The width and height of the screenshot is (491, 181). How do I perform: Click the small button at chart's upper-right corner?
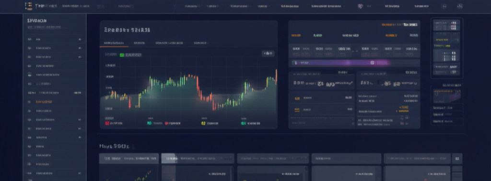[268, 53]
